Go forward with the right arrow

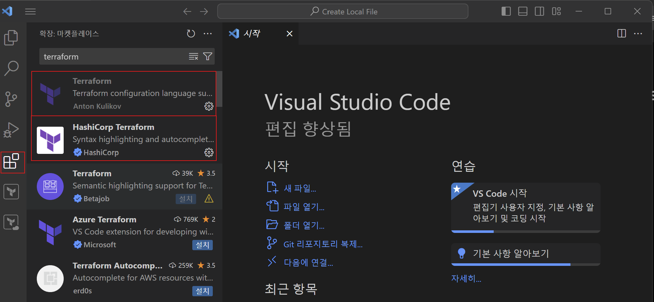[x=204, y=12]
